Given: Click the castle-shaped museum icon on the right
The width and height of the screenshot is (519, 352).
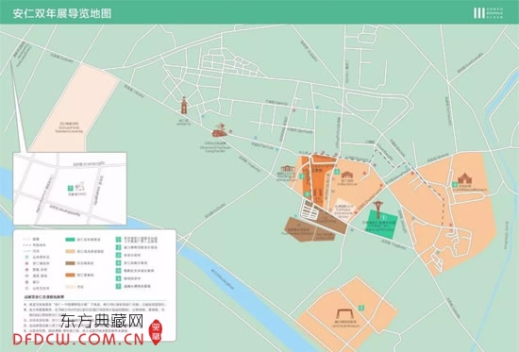Looking at the screenshot, I should (x=464, y=178).
